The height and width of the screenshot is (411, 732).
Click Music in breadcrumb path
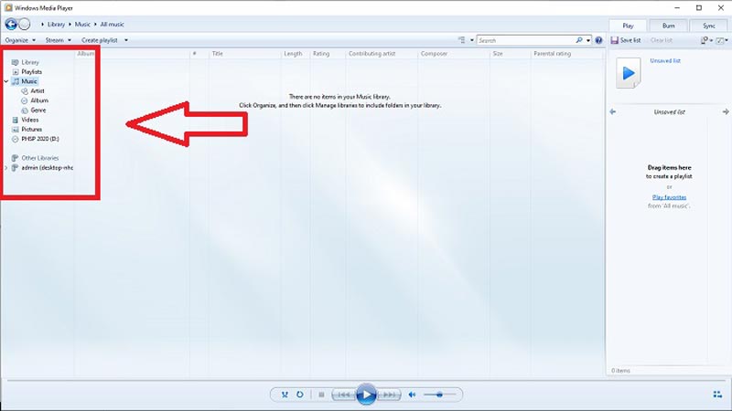point(82,25)
